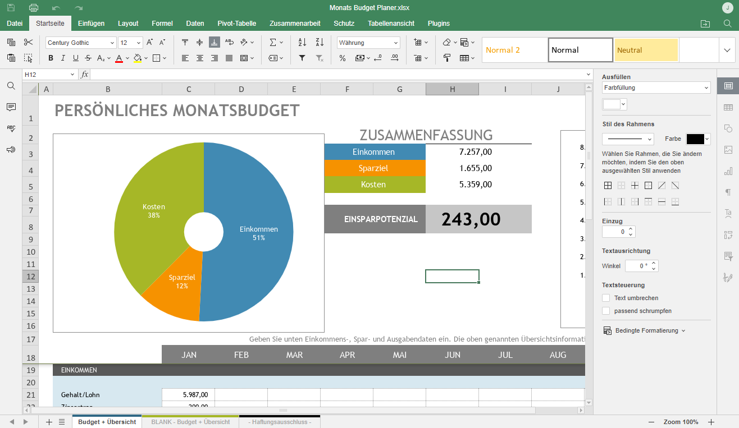
Task: Increase font size with the larger A icon
Action: 150,42
